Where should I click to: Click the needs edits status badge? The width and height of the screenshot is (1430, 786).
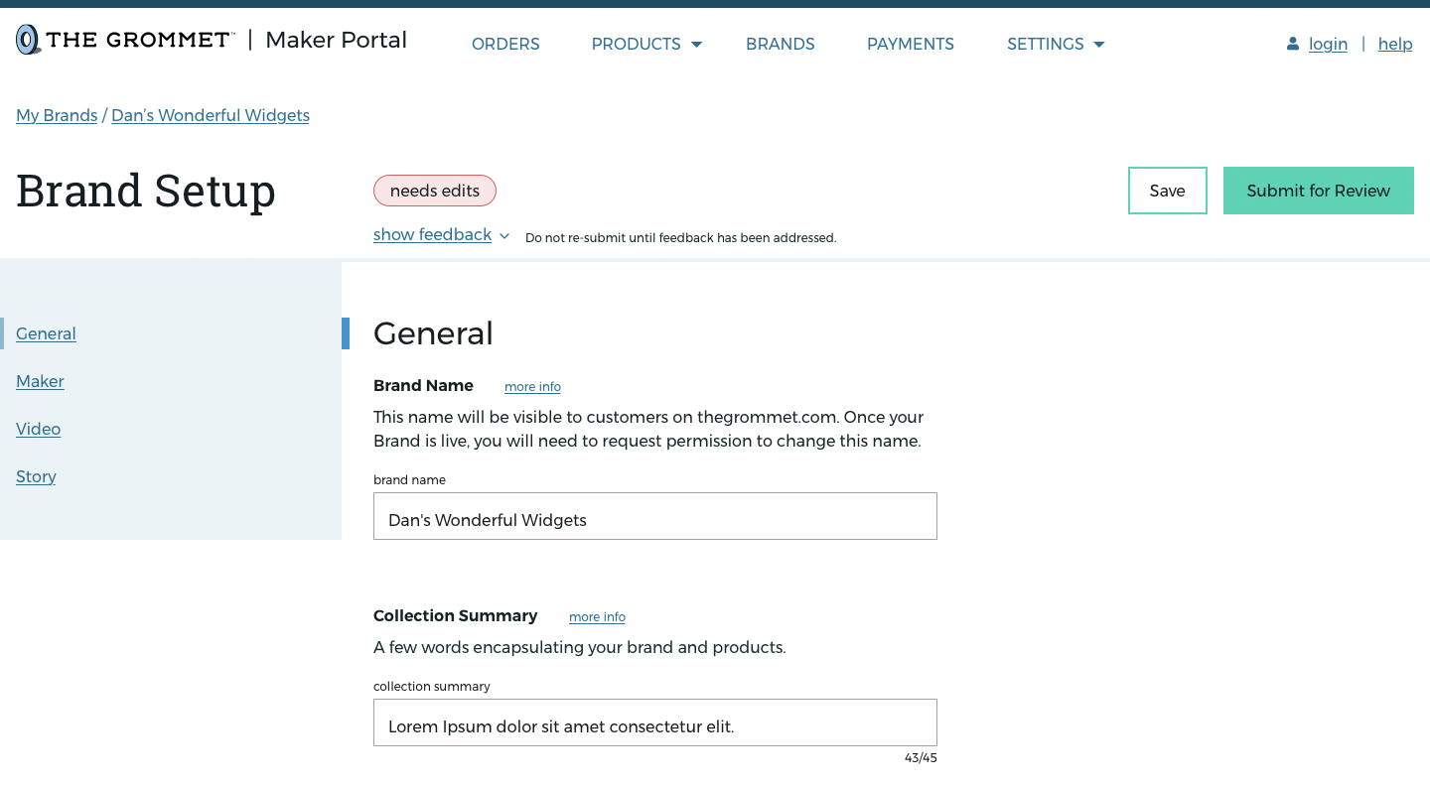pos(435,191)
